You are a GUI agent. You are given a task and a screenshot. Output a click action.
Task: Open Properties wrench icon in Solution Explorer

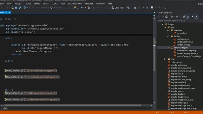(193, 17)
